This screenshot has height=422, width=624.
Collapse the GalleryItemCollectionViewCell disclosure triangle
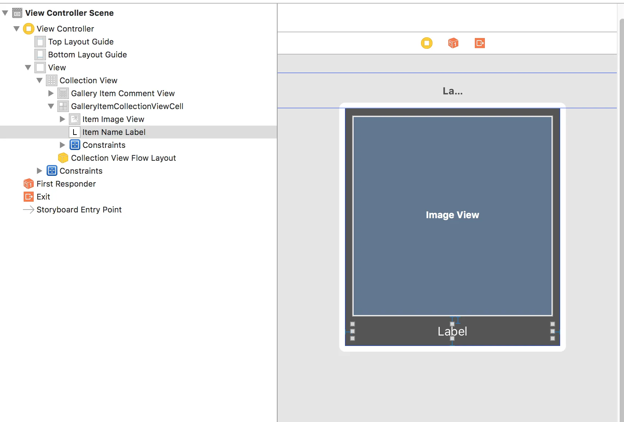[x=51, y=106]
